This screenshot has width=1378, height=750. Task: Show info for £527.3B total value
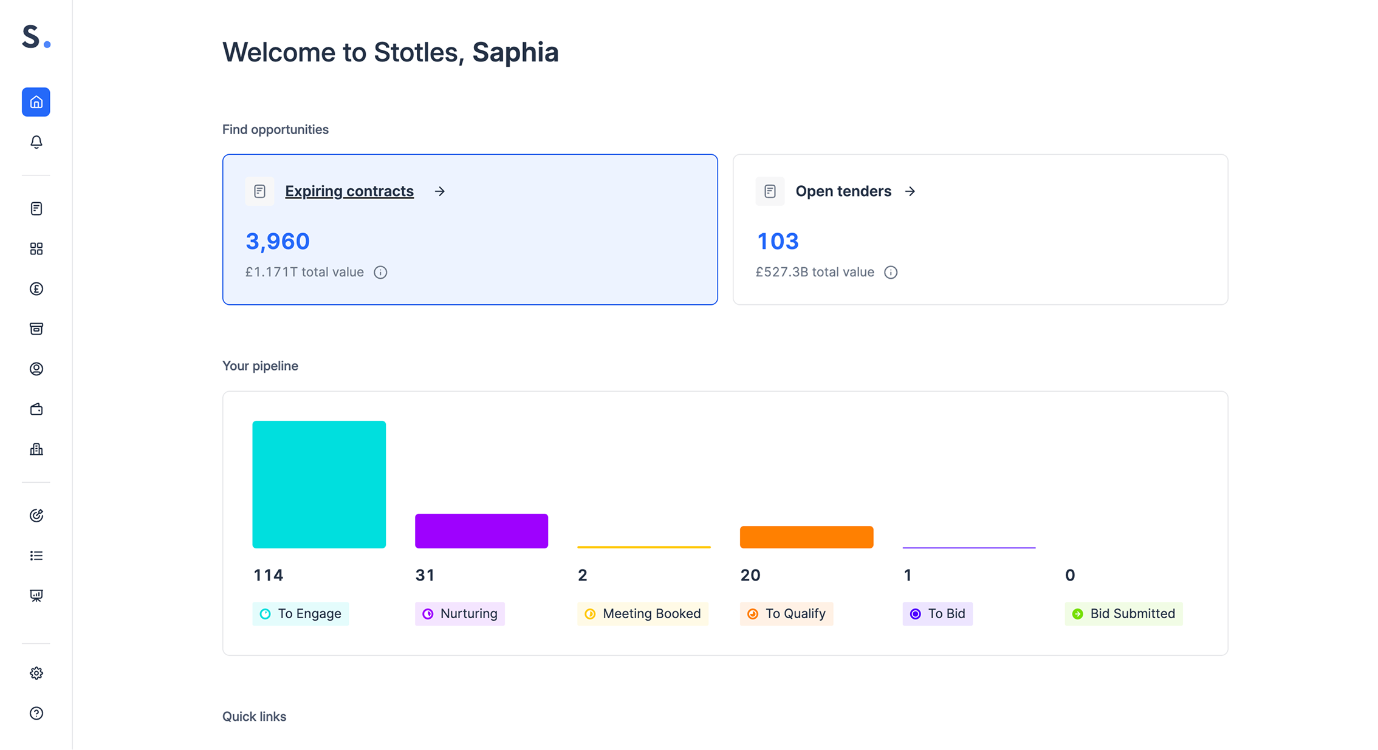pos(890,273)
